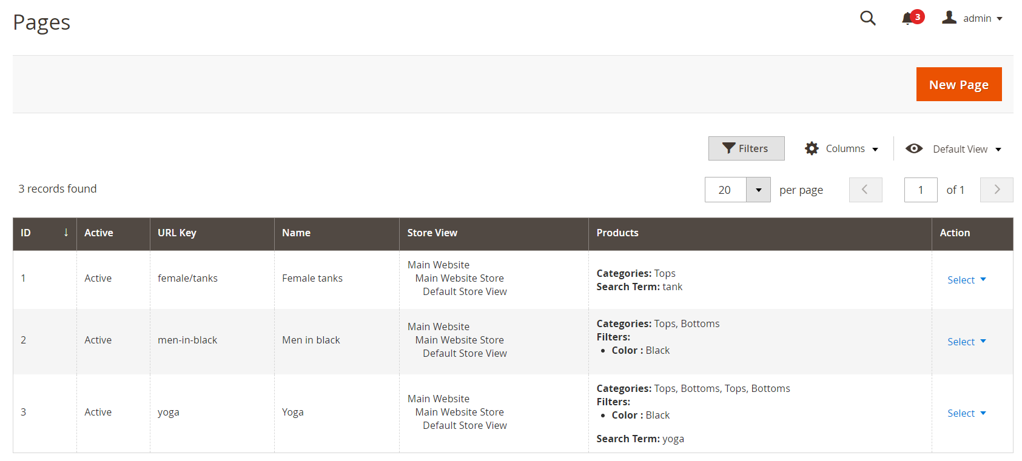1022x461 pixels.
Task: Open the admin account menu
Action: [x=983, y=18]
